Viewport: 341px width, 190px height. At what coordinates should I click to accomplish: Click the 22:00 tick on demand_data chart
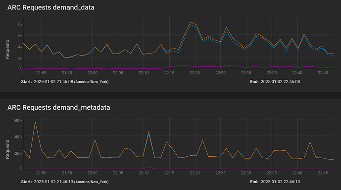[93, 73]
